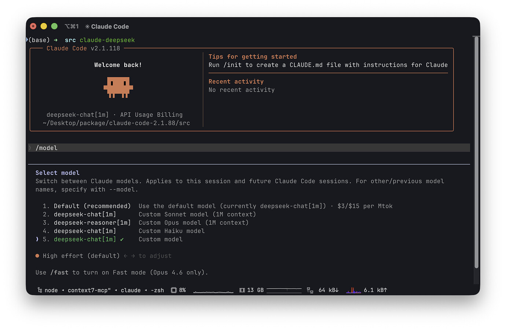Click the Welcome back! text
Image resolution: width=506 pixels, height=329 pixels.
point(118,65)
